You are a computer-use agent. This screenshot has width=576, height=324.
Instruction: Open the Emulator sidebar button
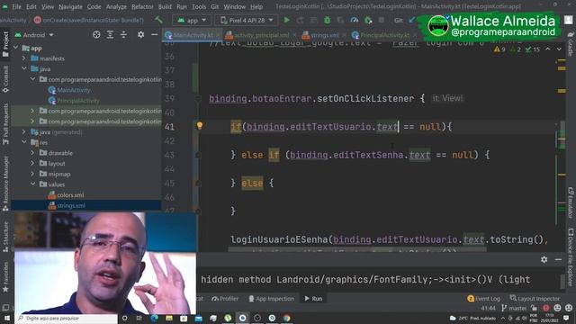tap(571, 202)
